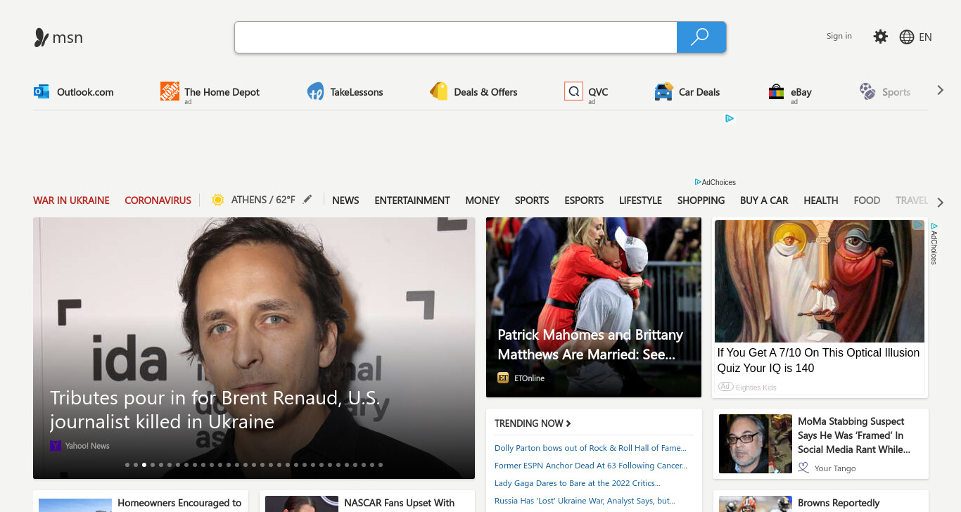This screenshot has width=961, height=512.
Task: Click the Car Deals car icon
Action: click(x=663, y=91)
